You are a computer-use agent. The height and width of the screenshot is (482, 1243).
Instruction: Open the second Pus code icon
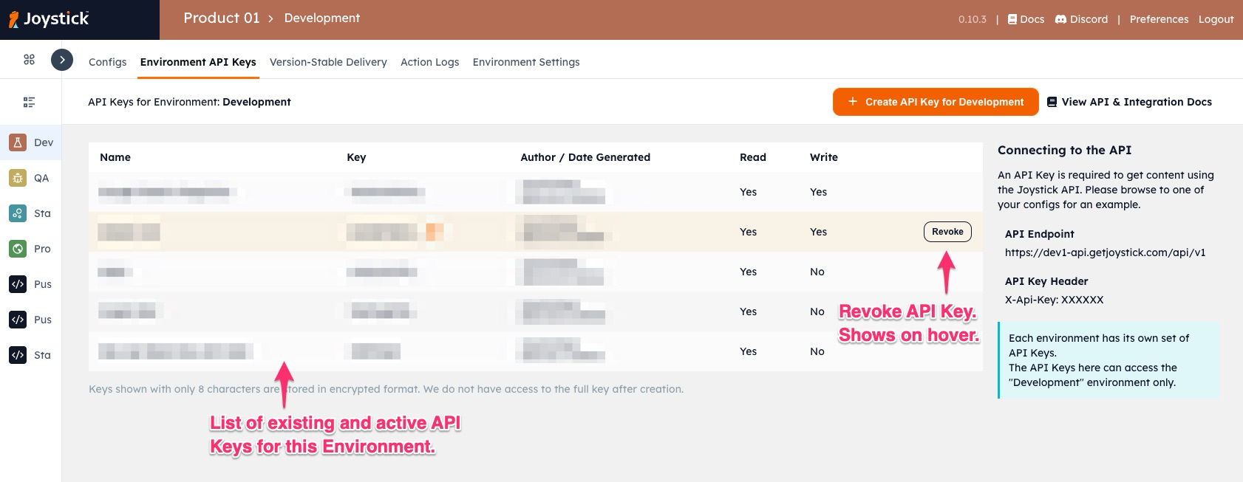pyautogui.click(x=18, y=320)
